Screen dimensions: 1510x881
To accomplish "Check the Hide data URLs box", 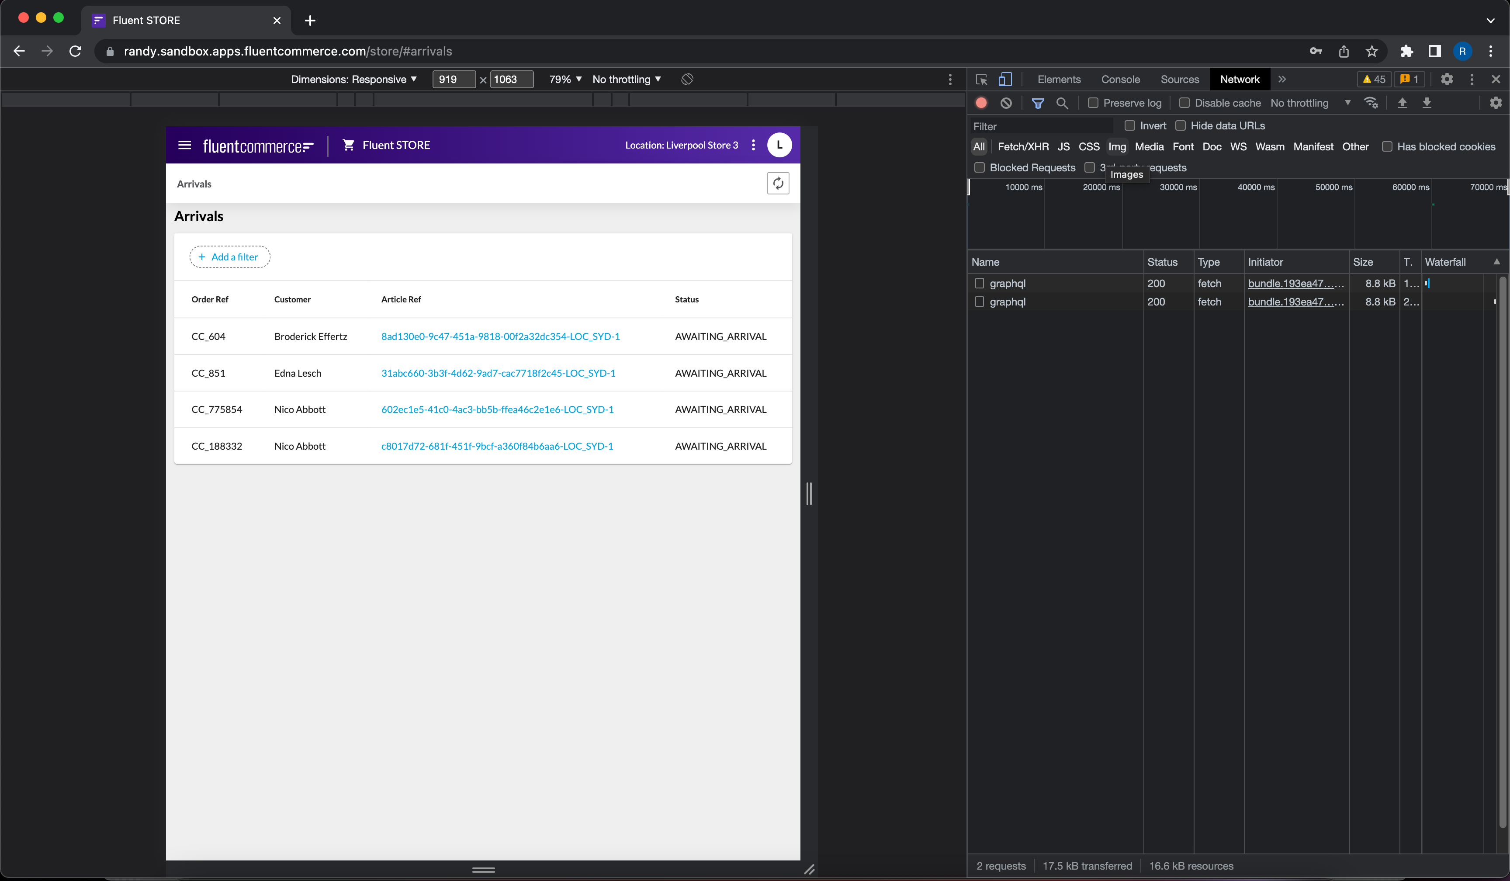I will point(1181,126).
